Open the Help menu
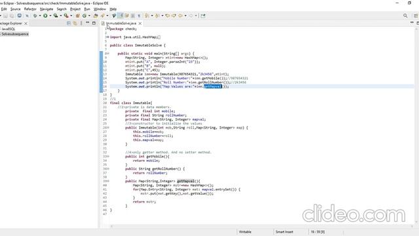The height and width of the screenshot is (236, 419). [113, 9]
